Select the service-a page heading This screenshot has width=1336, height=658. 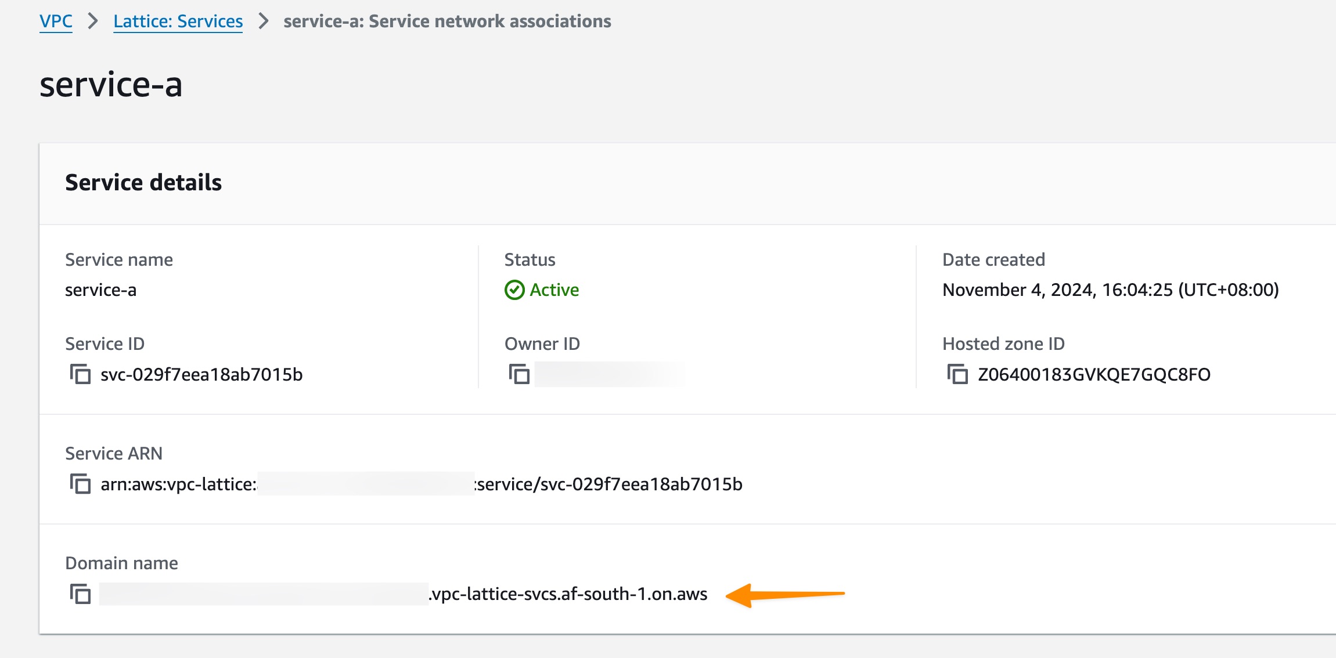click(110, 84)
